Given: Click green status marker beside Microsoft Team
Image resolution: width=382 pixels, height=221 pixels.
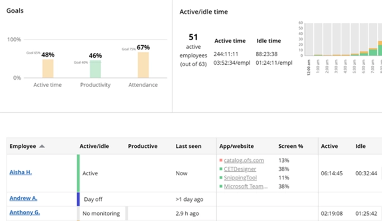Looking at the screenshot, I should [221, 186].
